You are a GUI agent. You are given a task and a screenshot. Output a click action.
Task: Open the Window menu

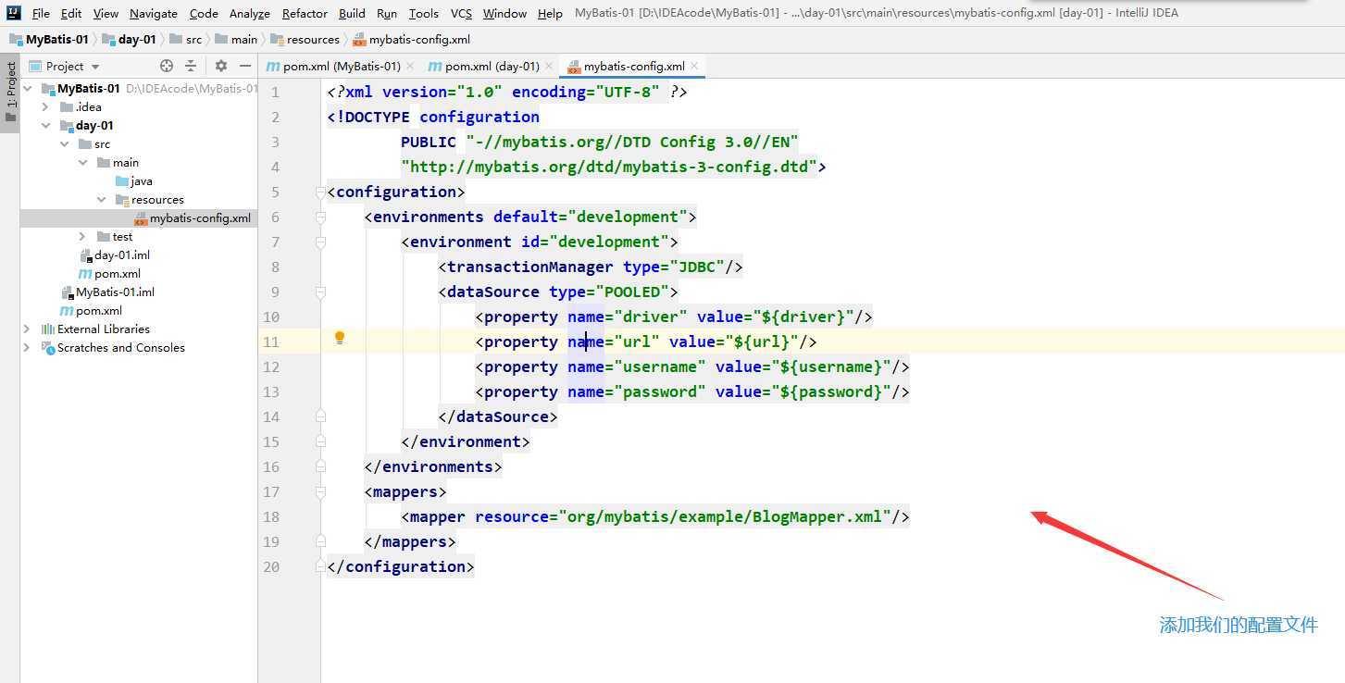[x=504, y=13]
